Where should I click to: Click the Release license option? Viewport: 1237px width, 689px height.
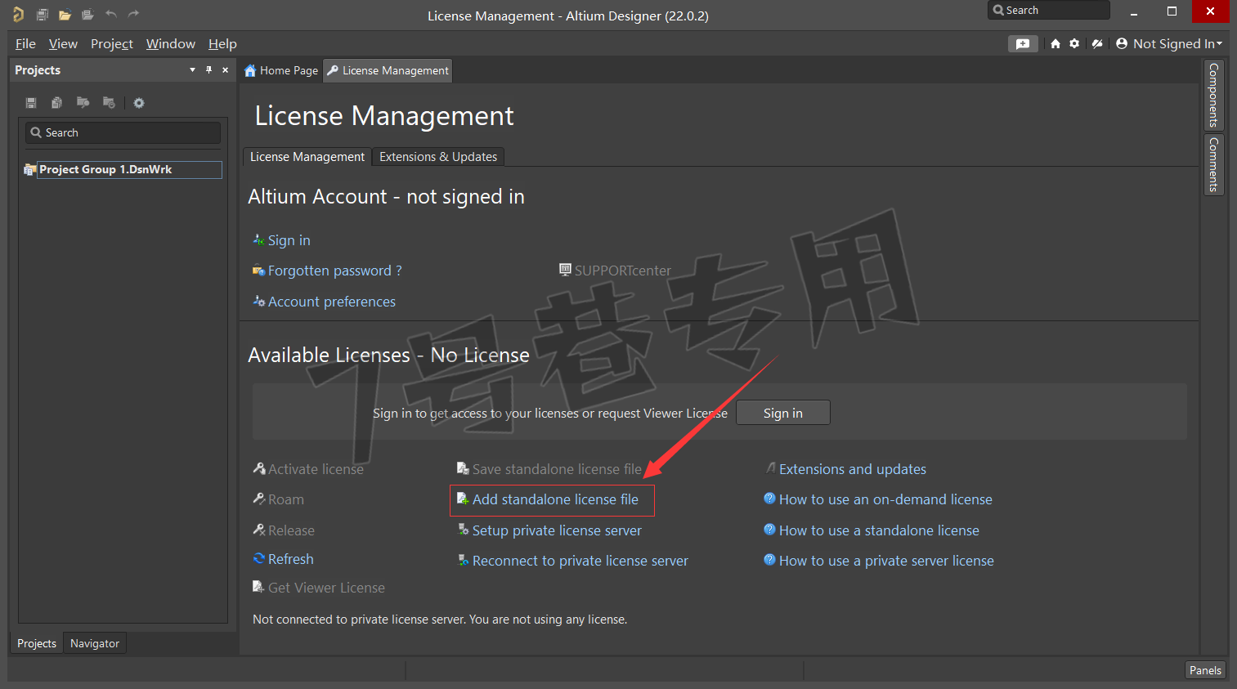[x=291, y=530]
